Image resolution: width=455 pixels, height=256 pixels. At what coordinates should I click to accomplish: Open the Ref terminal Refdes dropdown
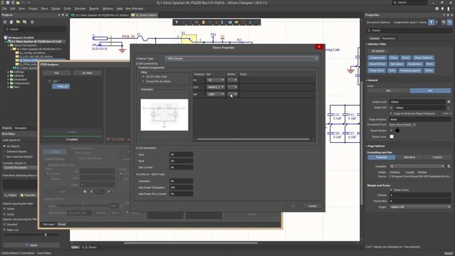[232, 94]
